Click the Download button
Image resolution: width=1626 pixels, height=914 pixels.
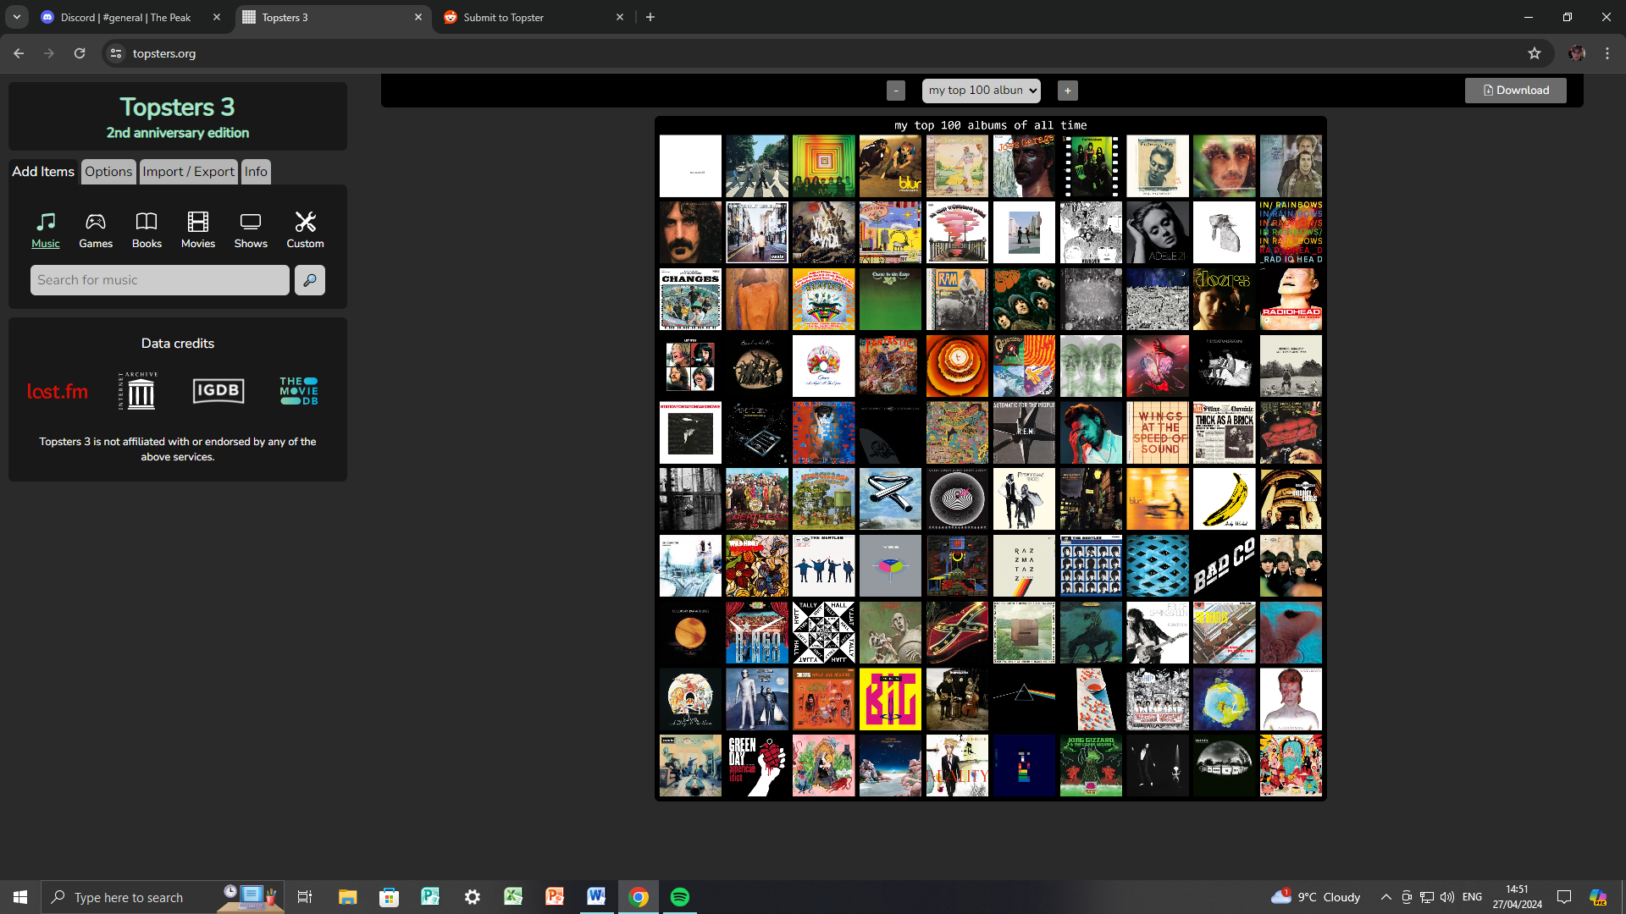[1515, 91]
